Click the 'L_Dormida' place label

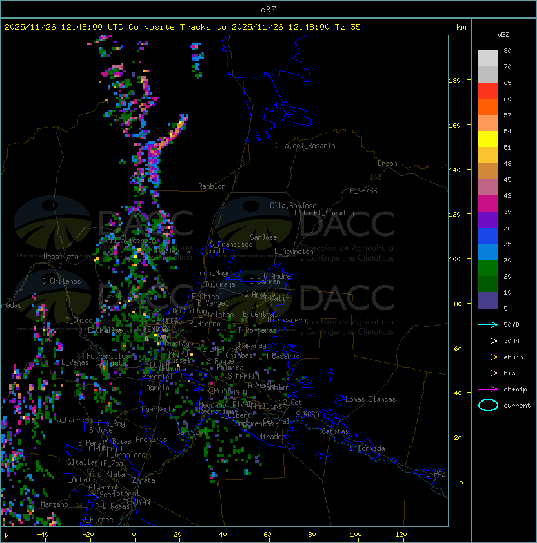tap(367, 448)
